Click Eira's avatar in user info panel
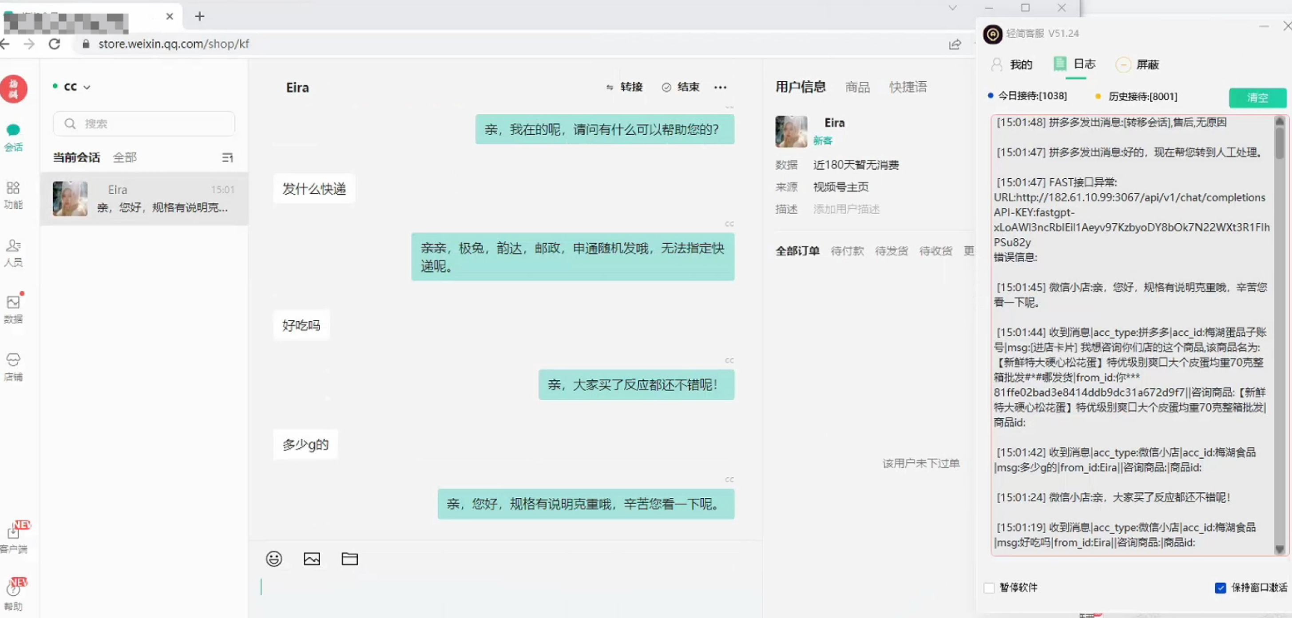 tap(792, 131)
